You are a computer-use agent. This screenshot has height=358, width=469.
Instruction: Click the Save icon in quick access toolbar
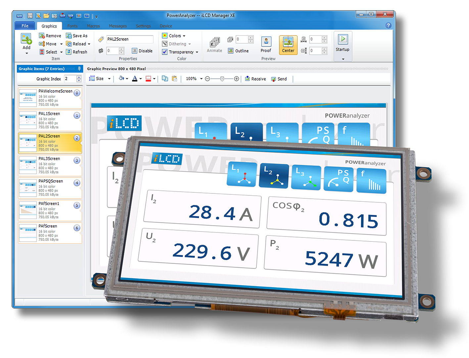point(30,16)
